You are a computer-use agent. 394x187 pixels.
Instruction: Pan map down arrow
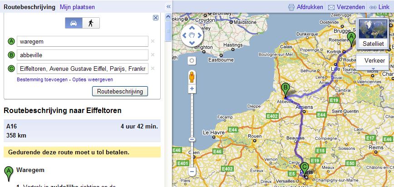click(x=192, y=43)
